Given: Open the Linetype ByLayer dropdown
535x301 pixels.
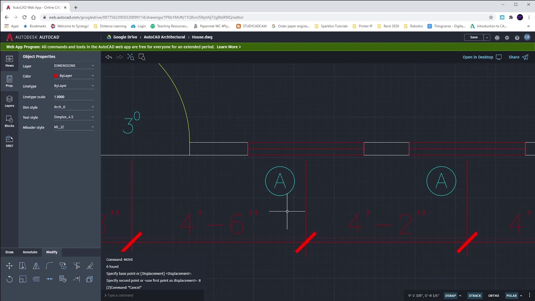Looking at the screenshot, I should 74,86.
